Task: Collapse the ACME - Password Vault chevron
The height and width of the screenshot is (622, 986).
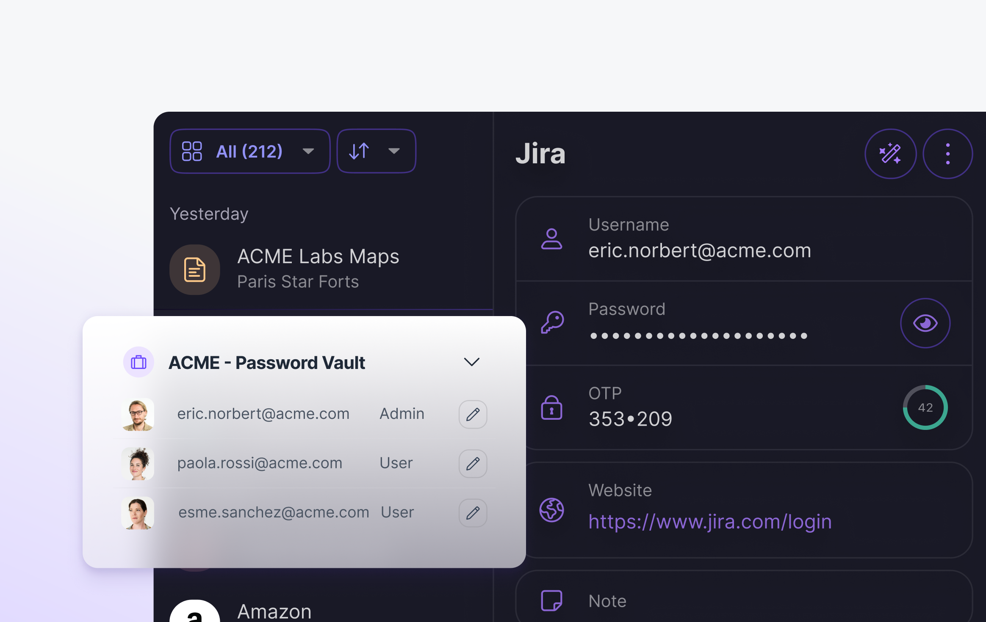Action: (471, 362)
